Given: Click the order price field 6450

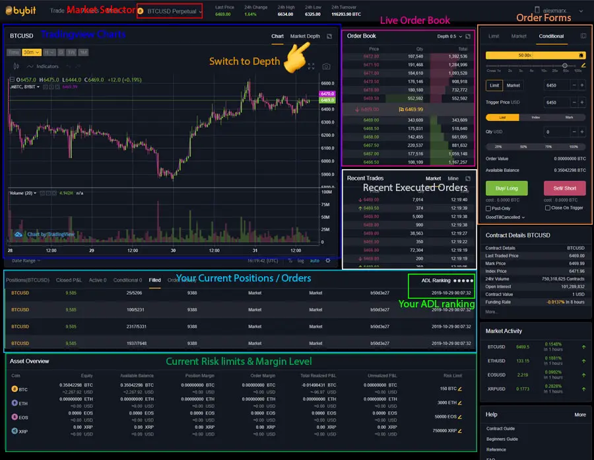Looking at the screenshot, I should [556, 85].
